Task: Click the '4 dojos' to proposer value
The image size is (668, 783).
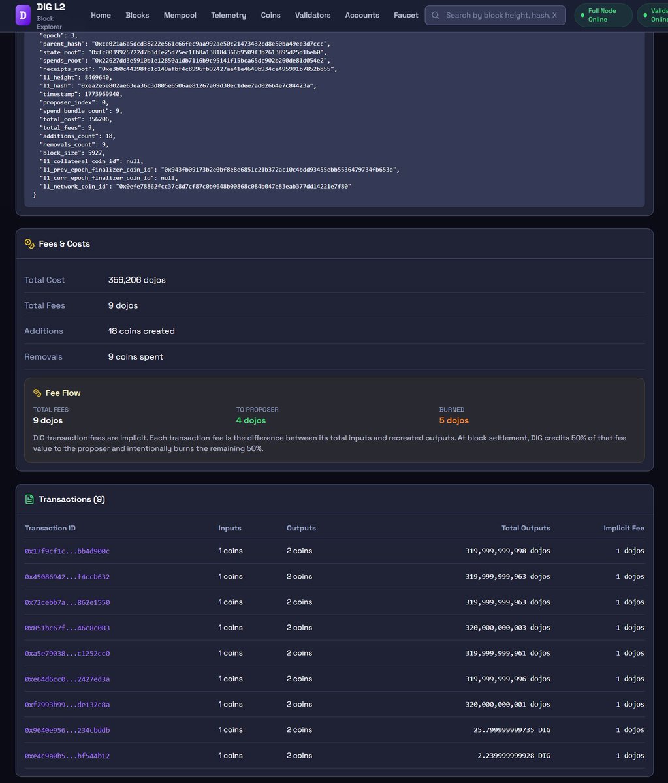Action: [x=251, y=420]
